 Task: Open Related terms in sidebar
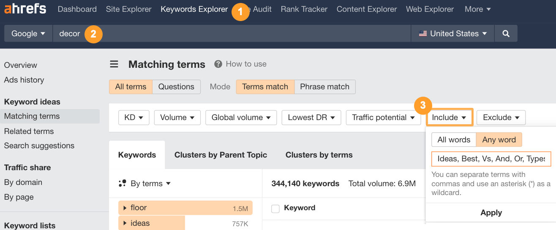pyautogui.click(x=29, y=131)
